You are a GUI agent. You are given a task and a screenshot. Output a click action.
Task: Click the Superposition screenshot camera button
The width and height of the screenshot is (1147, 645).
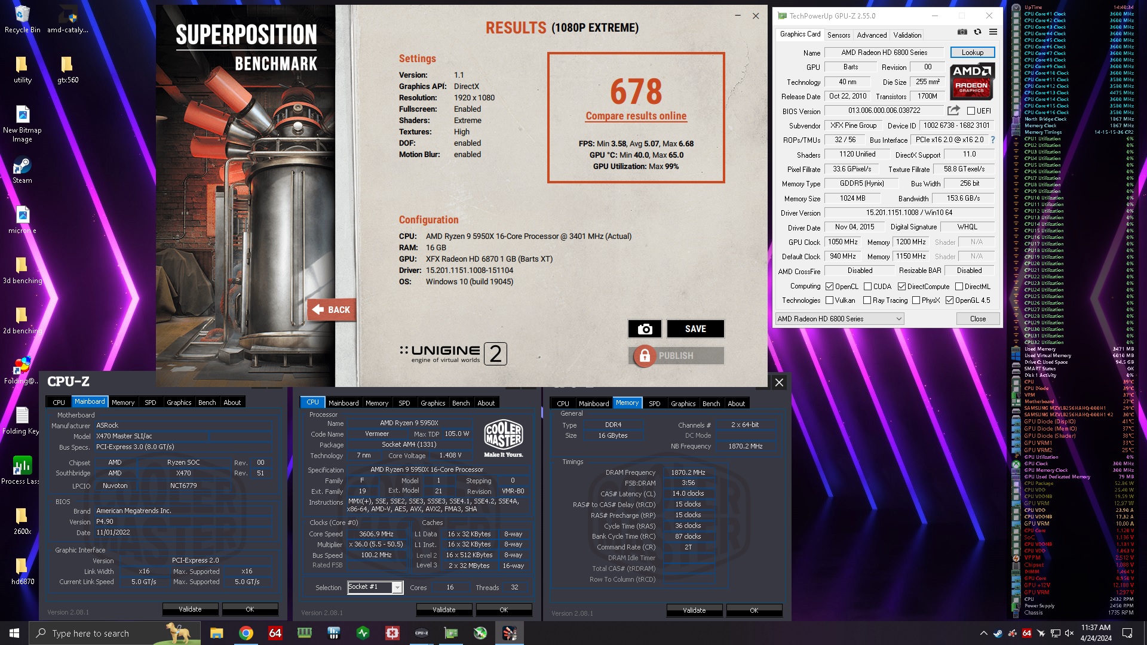[x=645, y=329]
